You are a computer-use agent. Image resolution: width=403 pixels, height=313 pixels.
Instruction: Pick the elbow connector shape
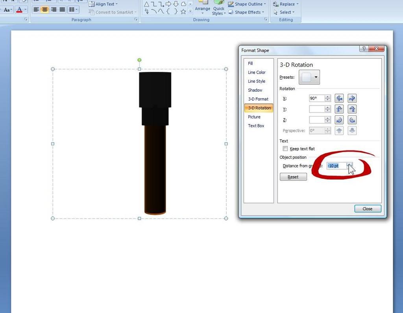click(154, 4)
